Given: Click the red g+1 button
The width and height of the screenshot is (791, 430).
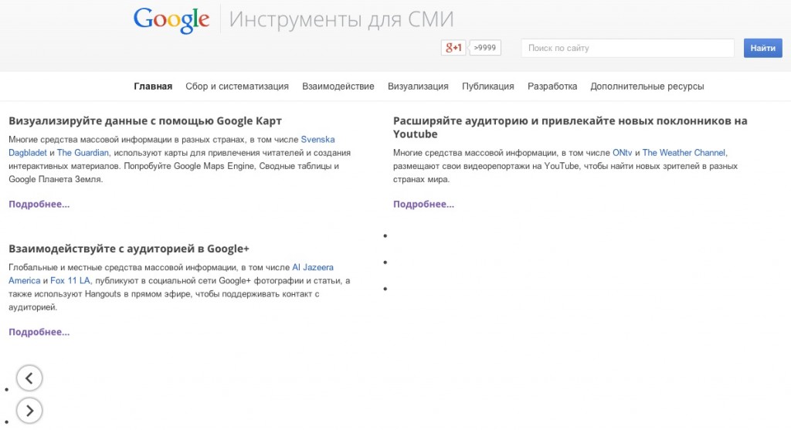Looking at the screenshot, I should coord(453,48).
